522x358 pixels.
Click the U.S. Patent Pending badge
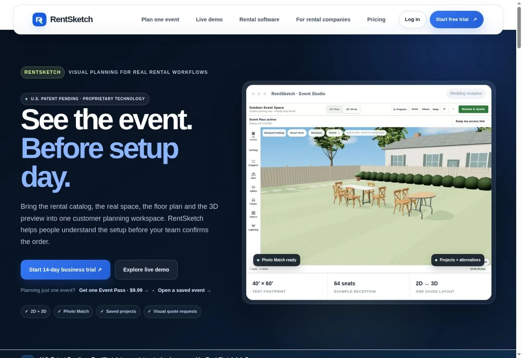pyautogui.click(x=85, y=99)
